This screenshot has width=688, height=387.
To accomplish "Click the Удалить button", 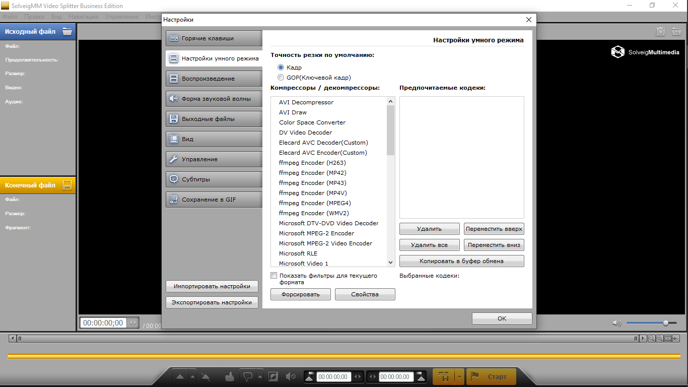I will pos(430,229).
